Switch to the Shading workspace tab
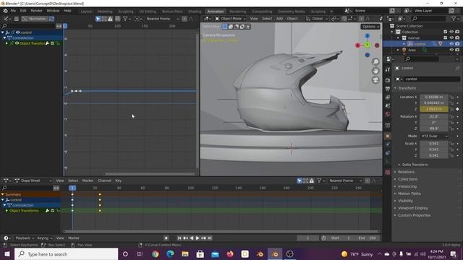Image resolution: width=463 pixels, height=260 pixels. (195, 12)
